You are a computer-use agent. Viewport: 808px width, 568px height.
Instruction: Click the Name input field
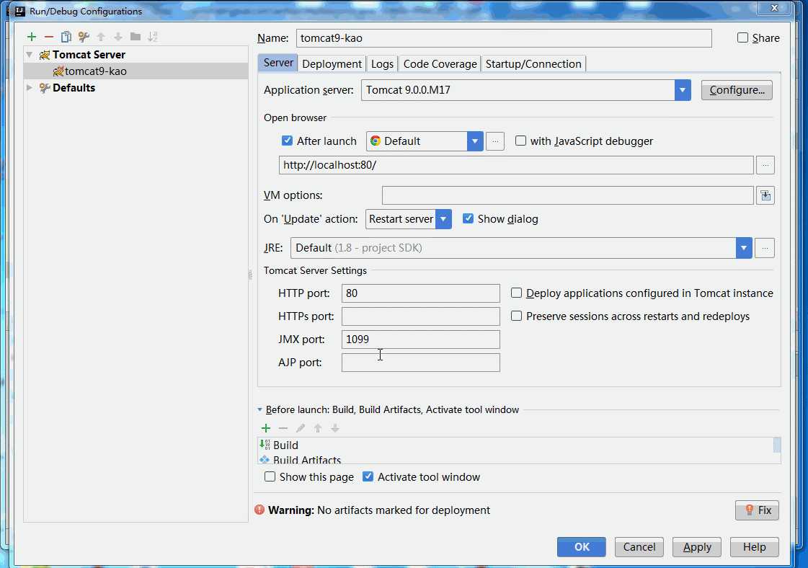(504, 38)
